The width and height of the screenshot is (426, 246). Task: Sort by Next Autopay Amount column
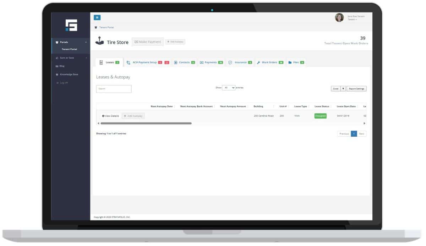(234, 106)
